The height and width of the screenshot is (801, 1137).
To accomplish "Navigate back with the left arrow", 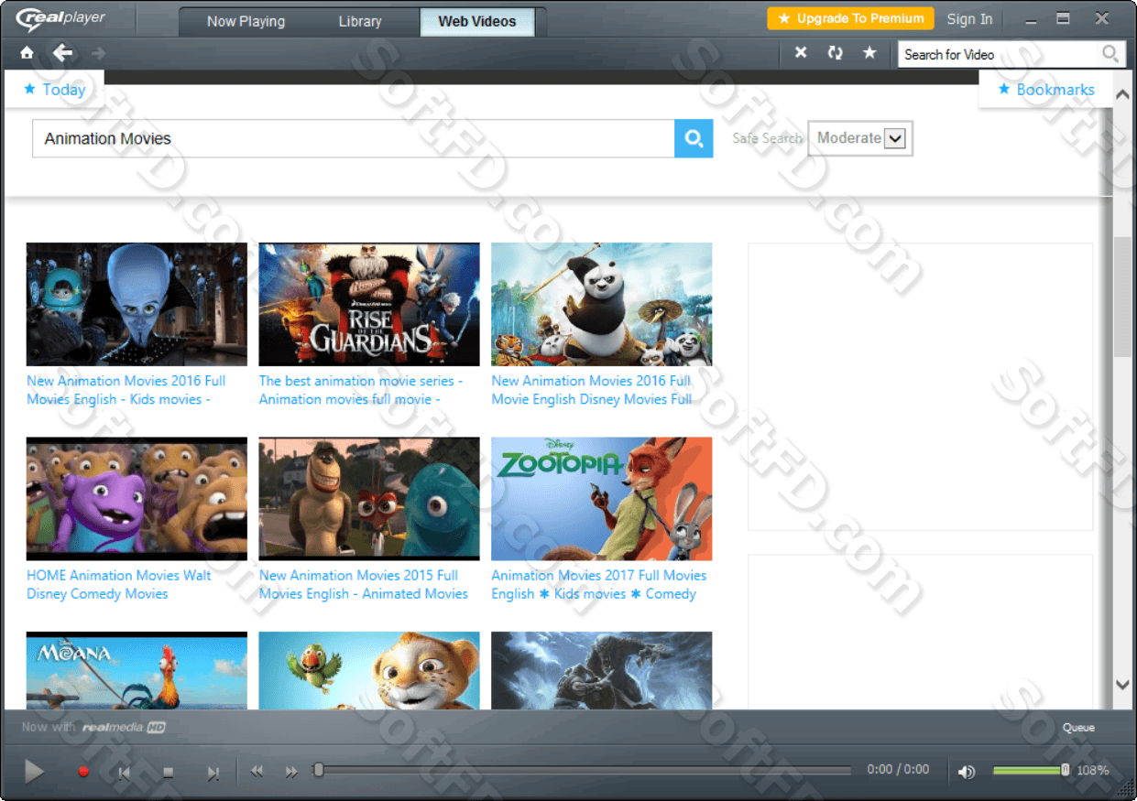I will (x=62, y=53).
